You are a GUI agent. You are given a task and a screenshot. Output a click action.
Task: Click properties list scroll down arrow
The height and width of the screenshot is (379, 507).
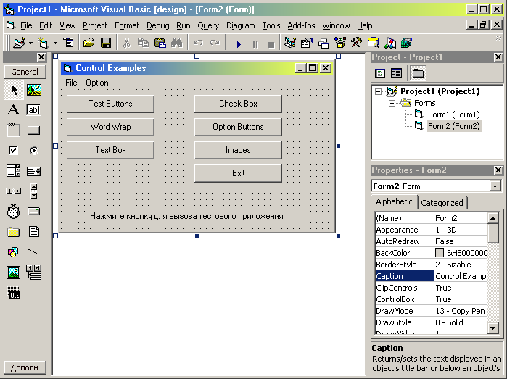point(492,328)
